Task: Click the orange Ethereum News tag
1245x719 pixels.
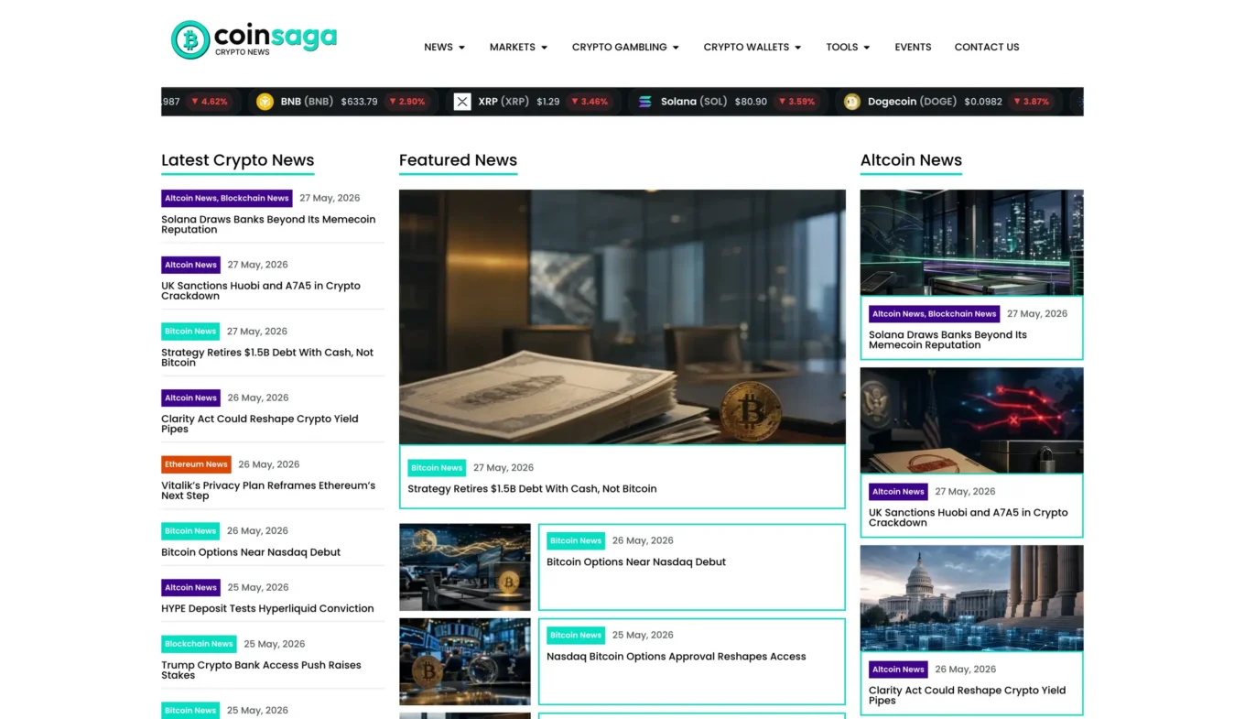Action: pos(196,464)
